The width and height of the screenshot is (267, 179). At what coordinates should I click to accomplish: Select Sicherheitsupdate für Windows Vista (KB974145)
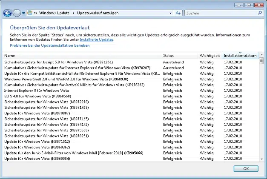click(x=131, y=125)
